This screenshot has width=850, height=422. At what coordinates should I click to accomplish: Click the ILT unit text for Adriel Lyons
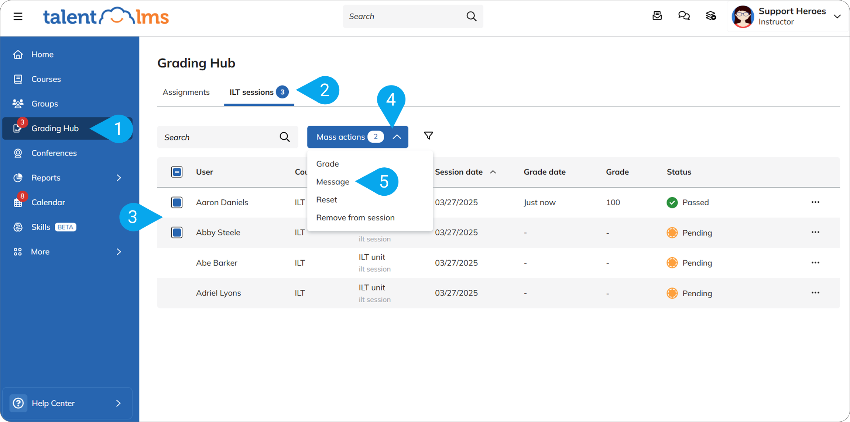(371, 287)
